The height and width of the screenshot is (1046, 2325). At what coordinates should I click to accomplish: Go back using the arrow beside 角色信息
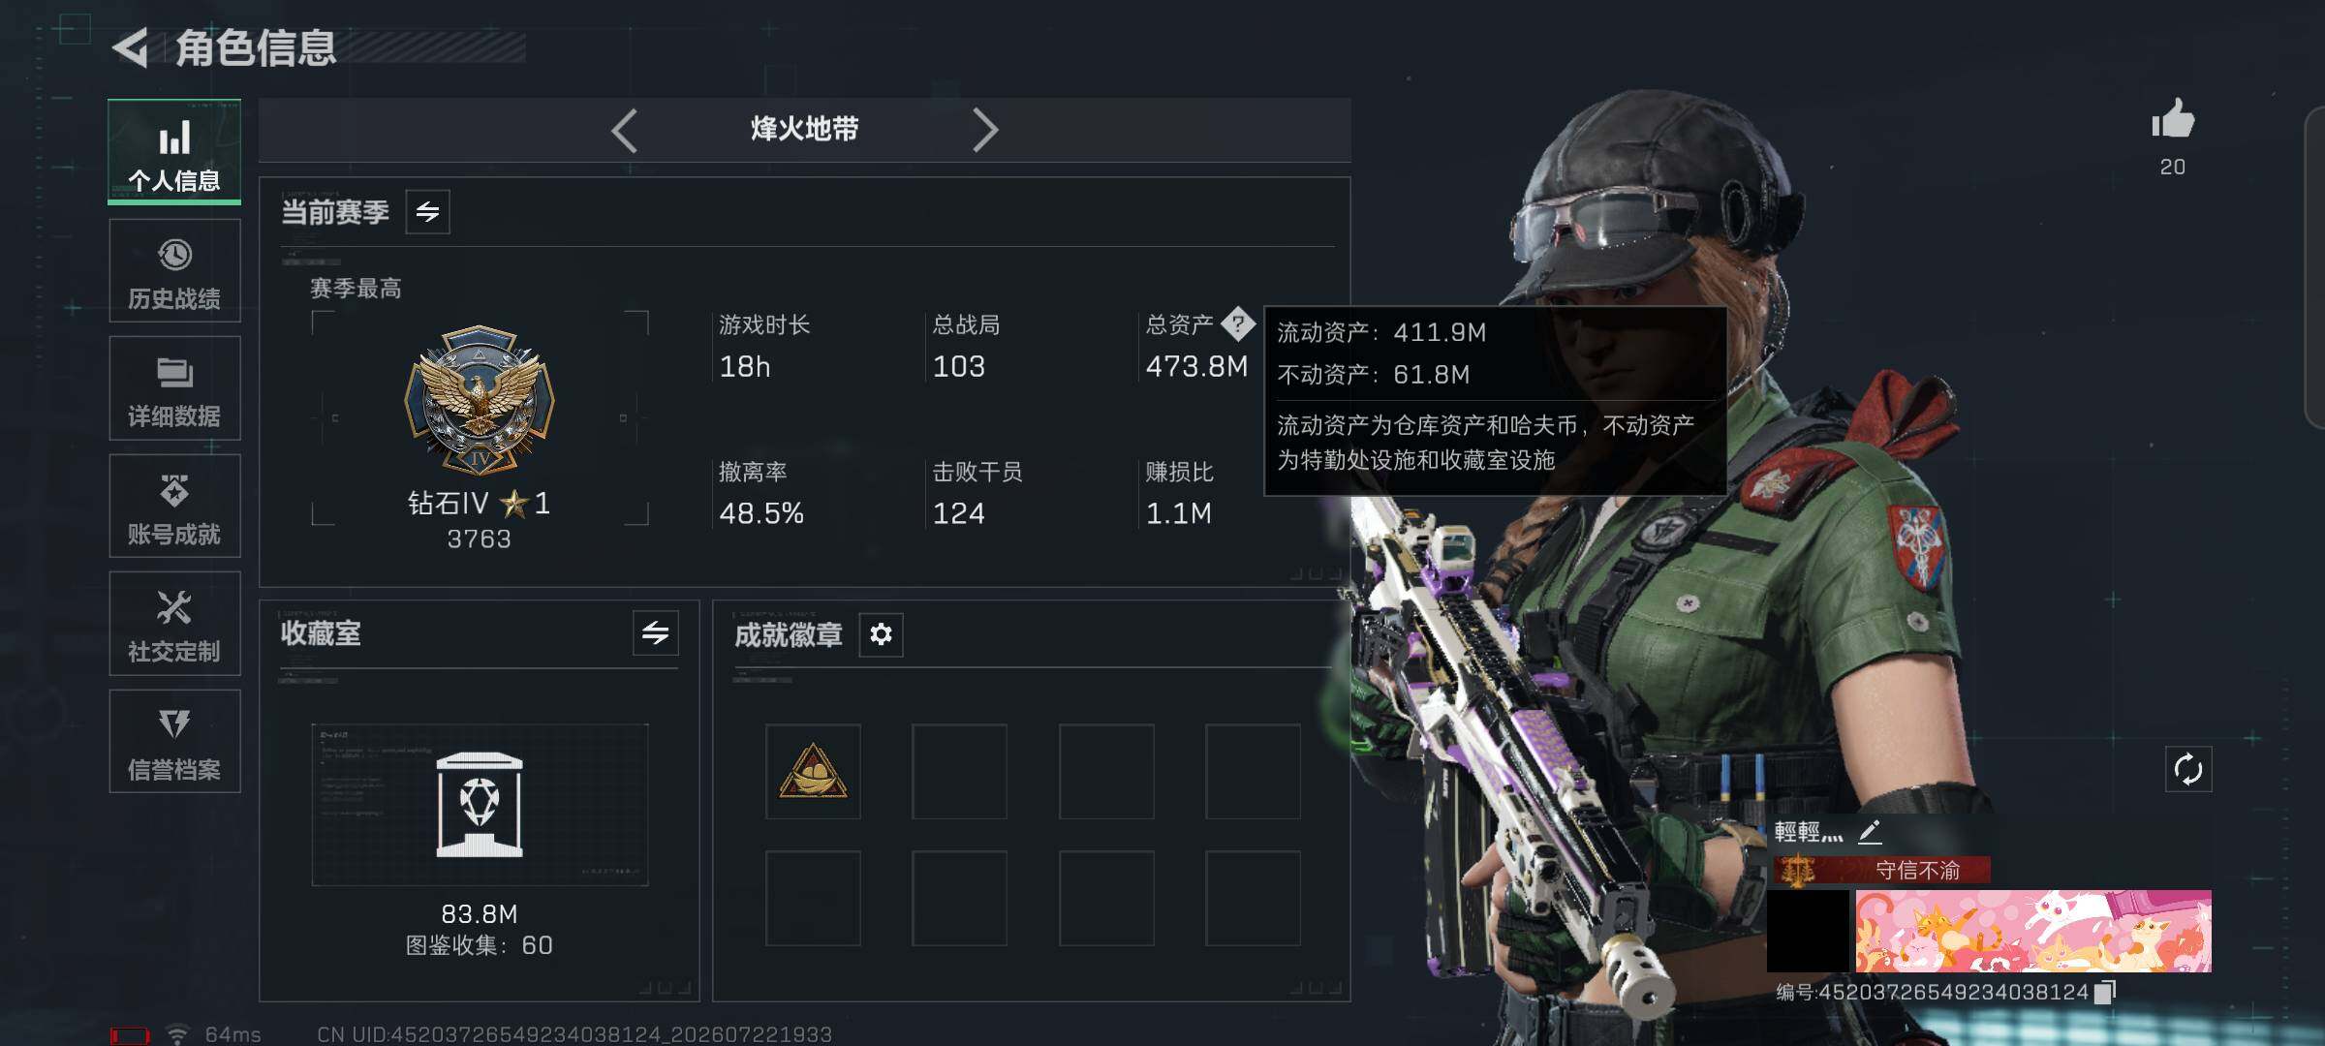[131, 47]
